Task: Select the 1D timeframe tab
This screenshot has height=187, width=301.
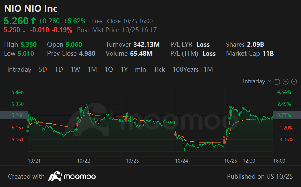Action: point(59,69)
